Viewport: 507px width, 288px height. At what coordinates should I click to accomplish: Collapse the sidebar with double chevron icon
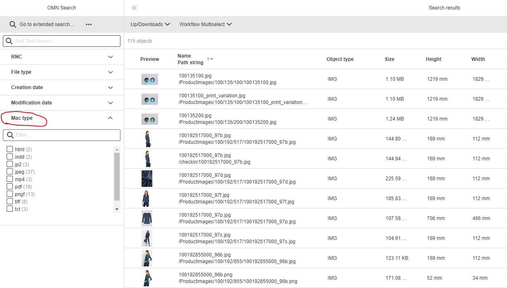pos(134,8)
